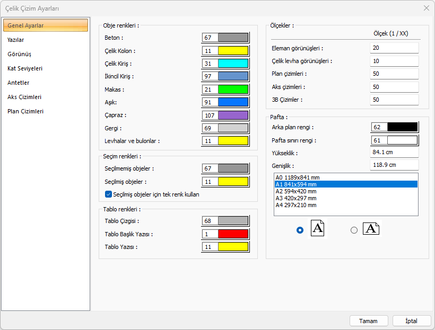
Task: Change the Arka plan rengi black swatch
Action: (x=402, y=127)
